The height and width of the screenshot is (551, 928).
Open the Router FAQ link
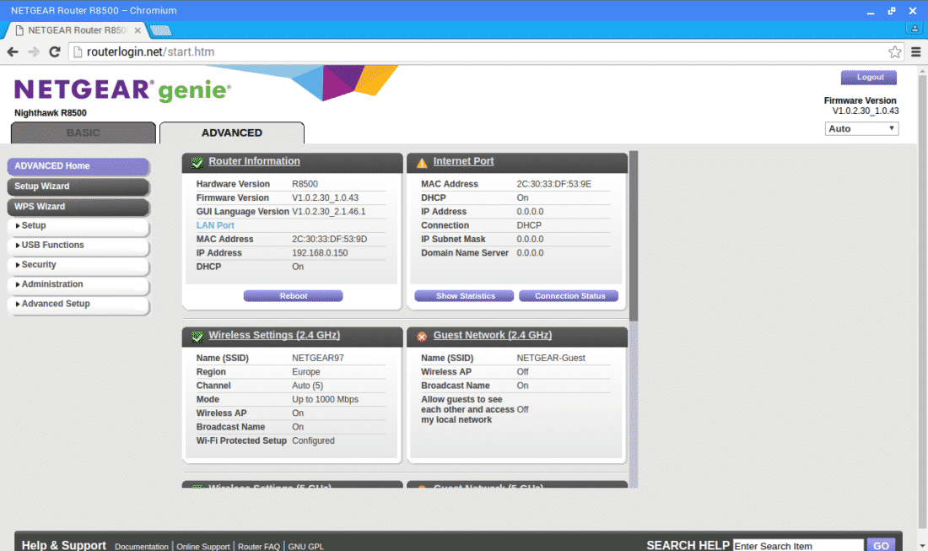[x=259, y=546]
